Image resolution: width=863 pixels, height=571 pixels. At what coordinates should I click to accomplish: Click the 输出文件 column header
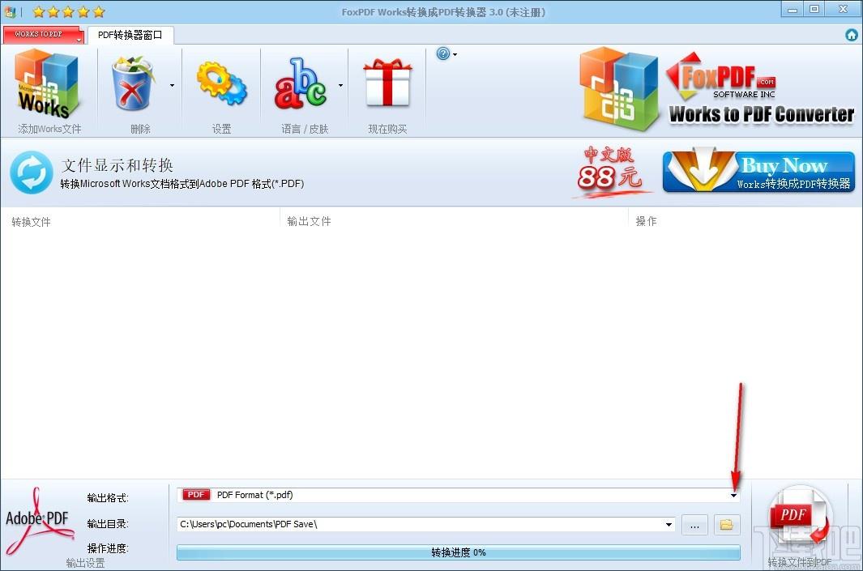pos(309,221)
